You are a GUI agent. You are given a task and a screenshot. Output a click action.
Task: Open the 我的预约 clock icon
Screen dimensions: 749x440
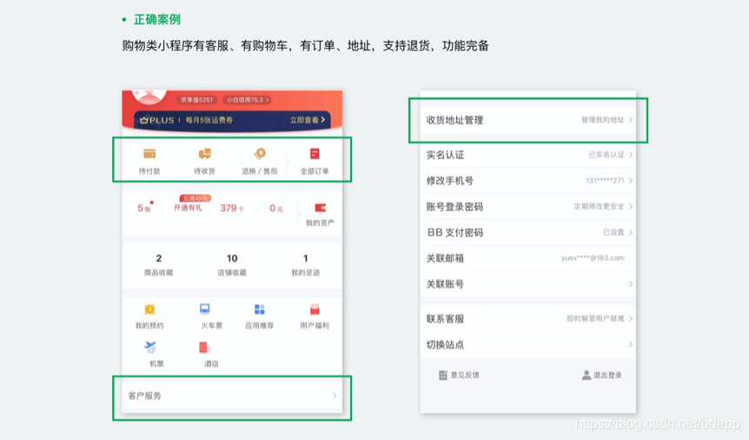coord(149,310)
